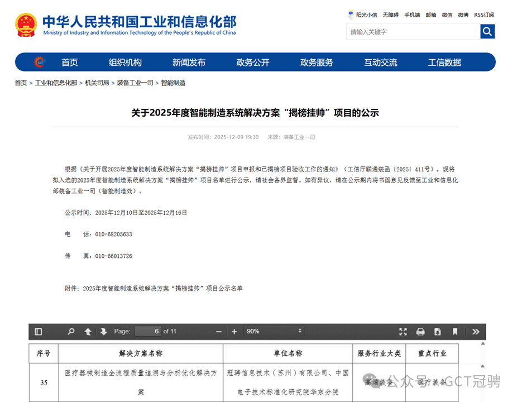The image size is (517, 402).
Task: Click the 冠骋信息技术 company name cell
Action: pyautogui.click(x=288, y=382)
